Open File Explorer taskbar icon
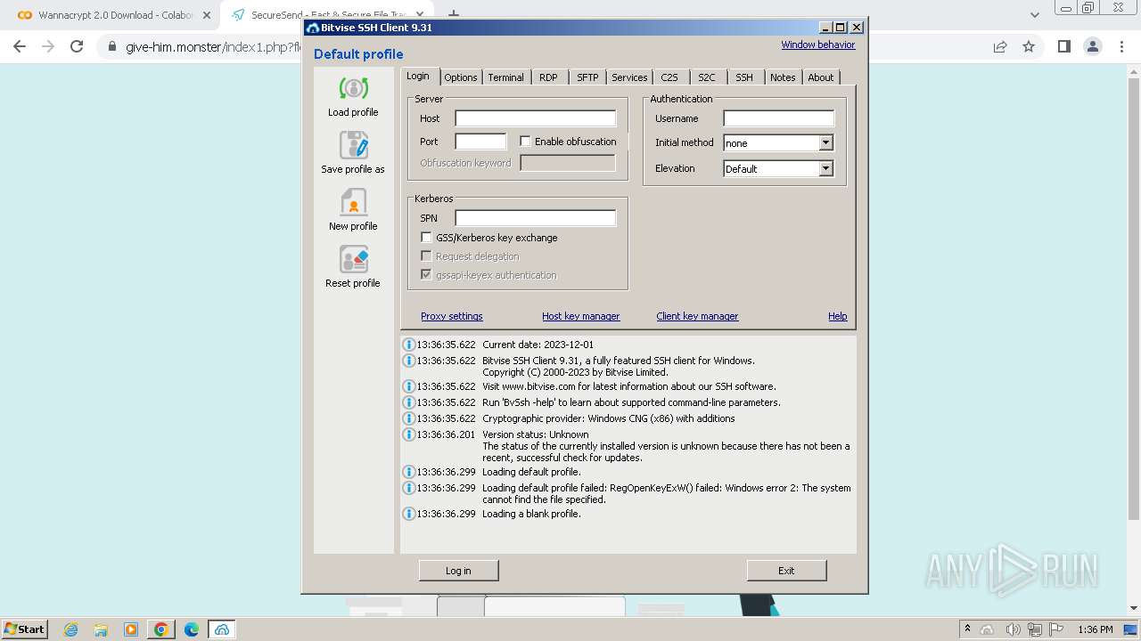 [x=101, y=629]
